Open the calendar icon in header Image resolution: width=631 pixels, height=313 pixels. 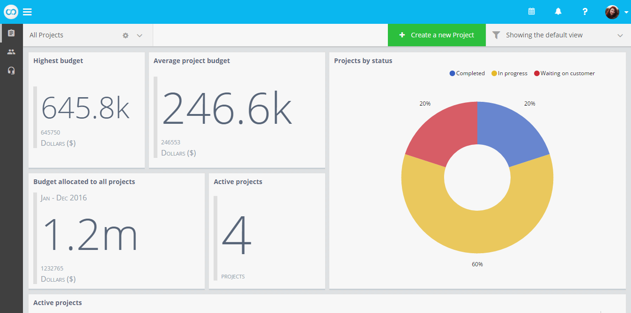(x=531, y=12)
